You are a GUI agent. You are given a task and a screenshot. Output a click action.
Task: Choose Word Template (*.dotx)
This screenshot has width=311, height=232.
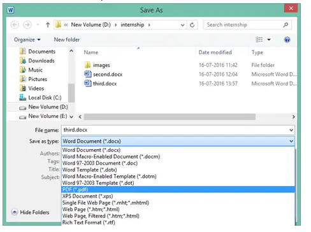pos(178,170)
